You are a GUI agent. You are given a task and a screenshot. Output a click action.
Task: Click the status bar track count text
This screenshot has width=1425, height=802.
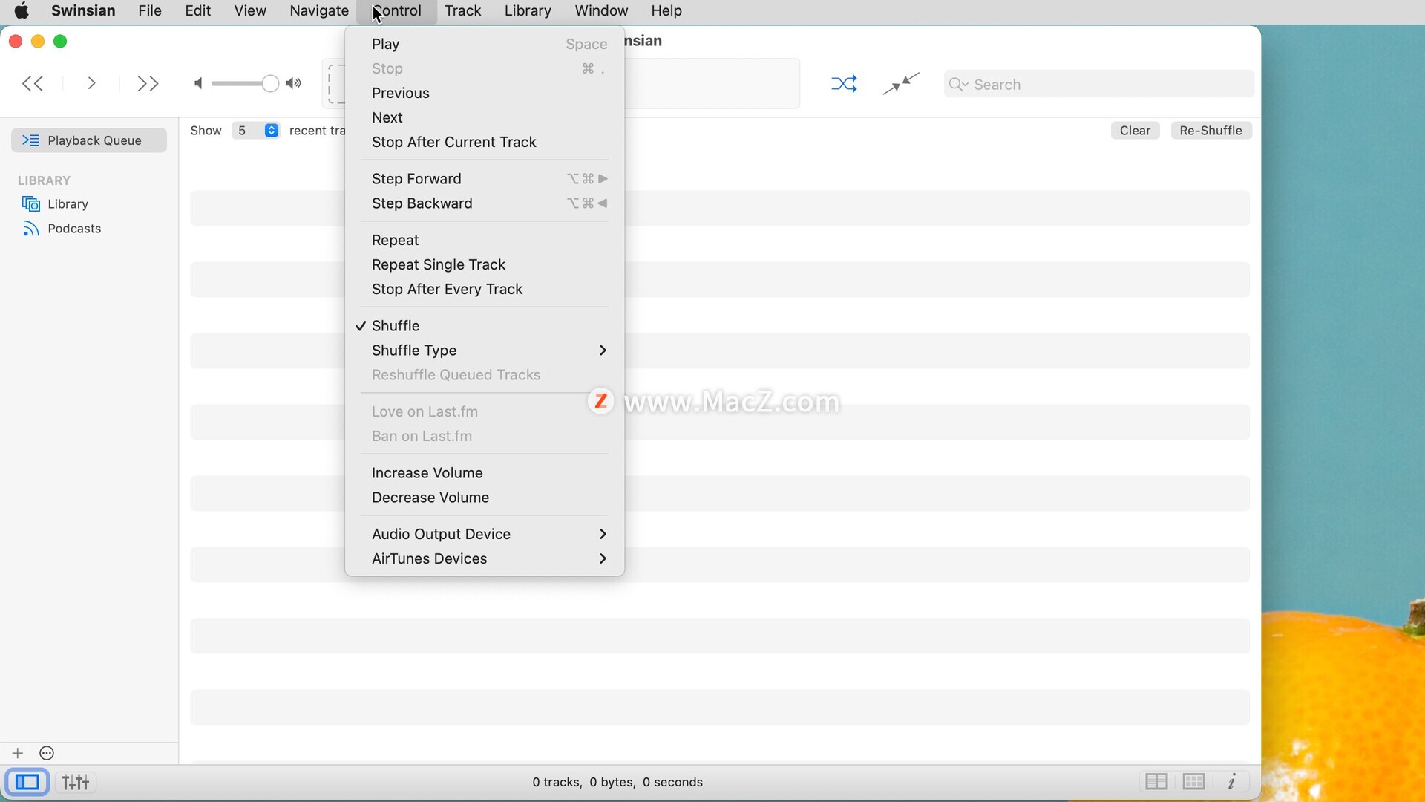(x=617, y=782)
